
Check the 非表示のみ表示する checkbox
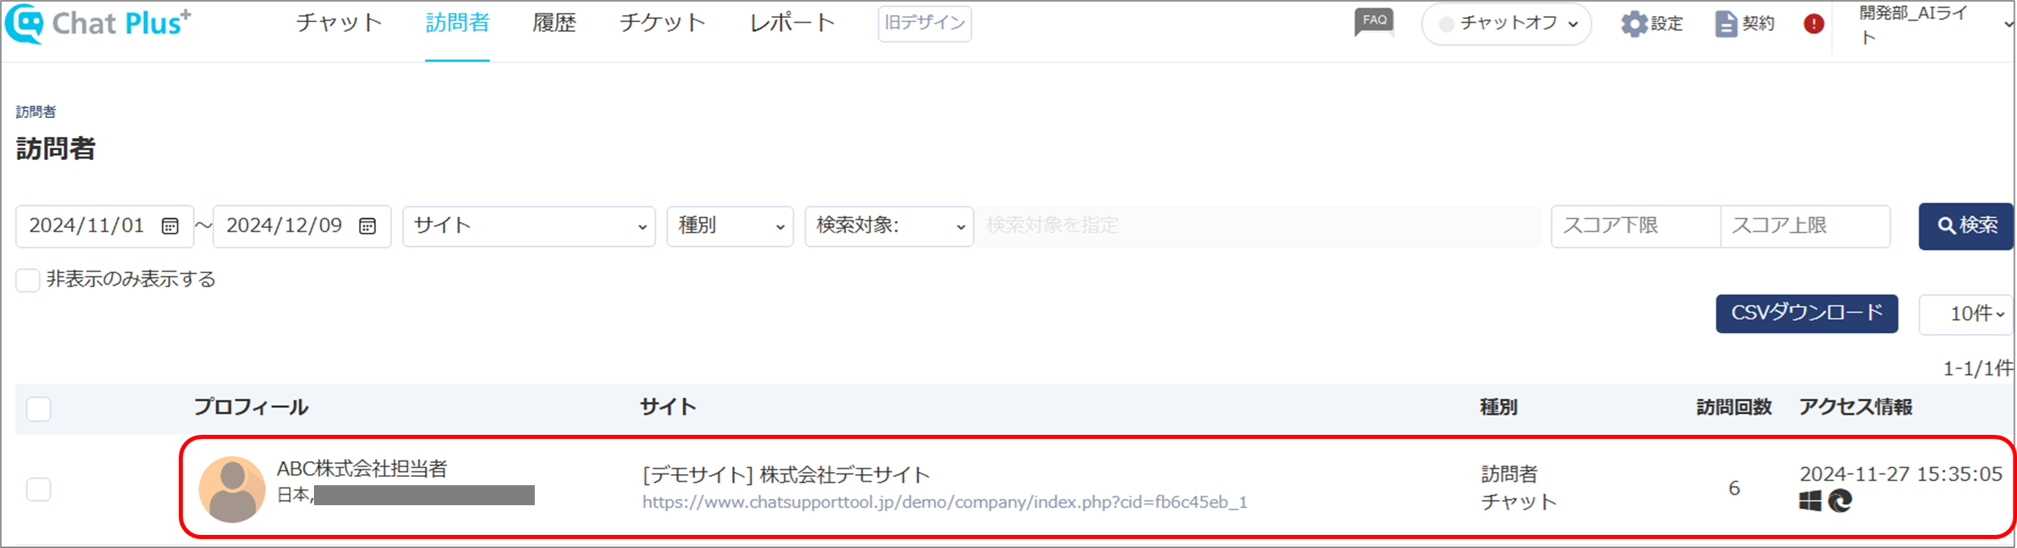point(28,280)
